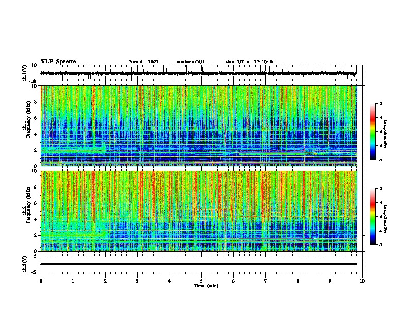This screenshot has width=408, height=315.
Task: Select the date label "Nov.4 , 2022"
Action: [144, 62]
